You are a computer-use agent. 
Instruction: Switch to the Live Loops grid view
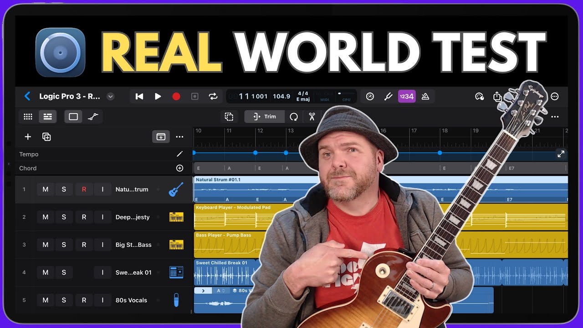pyautogui.click(x=28, y=117)
